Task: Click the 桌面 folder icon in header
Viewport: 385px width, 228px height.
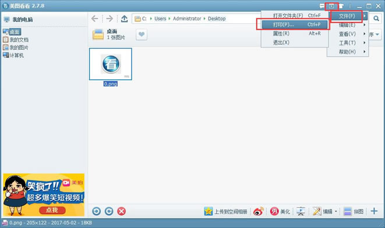Action: coord(98,34)
